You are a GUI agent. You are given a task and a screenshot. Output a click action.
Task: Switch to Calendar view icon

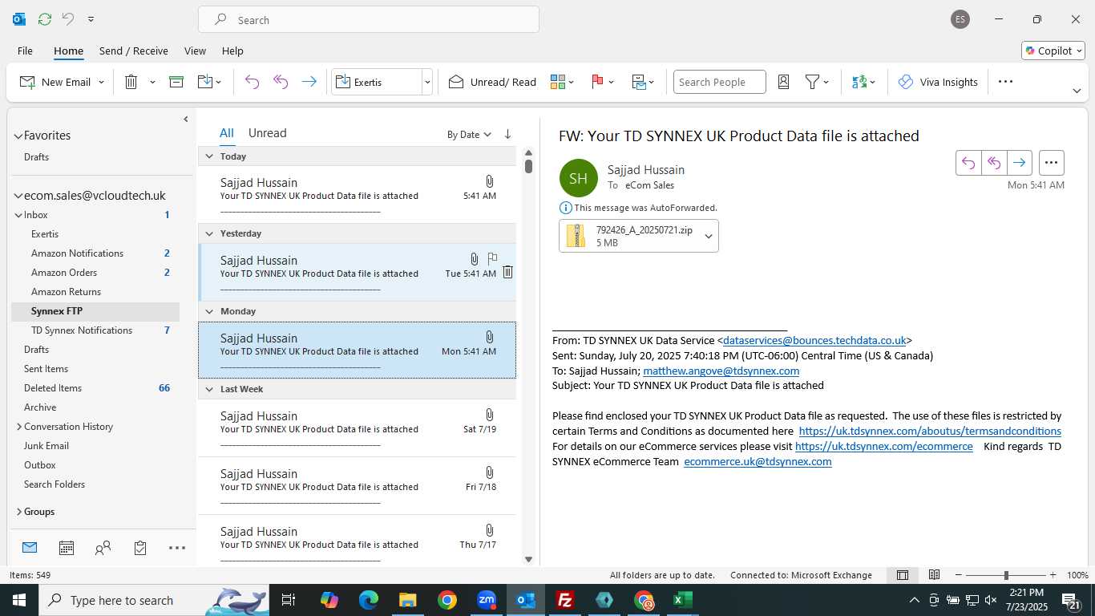point(67,548)
